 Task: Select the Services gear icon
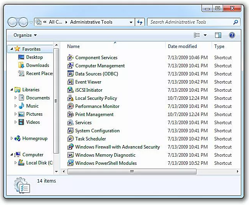pos(70,122)
